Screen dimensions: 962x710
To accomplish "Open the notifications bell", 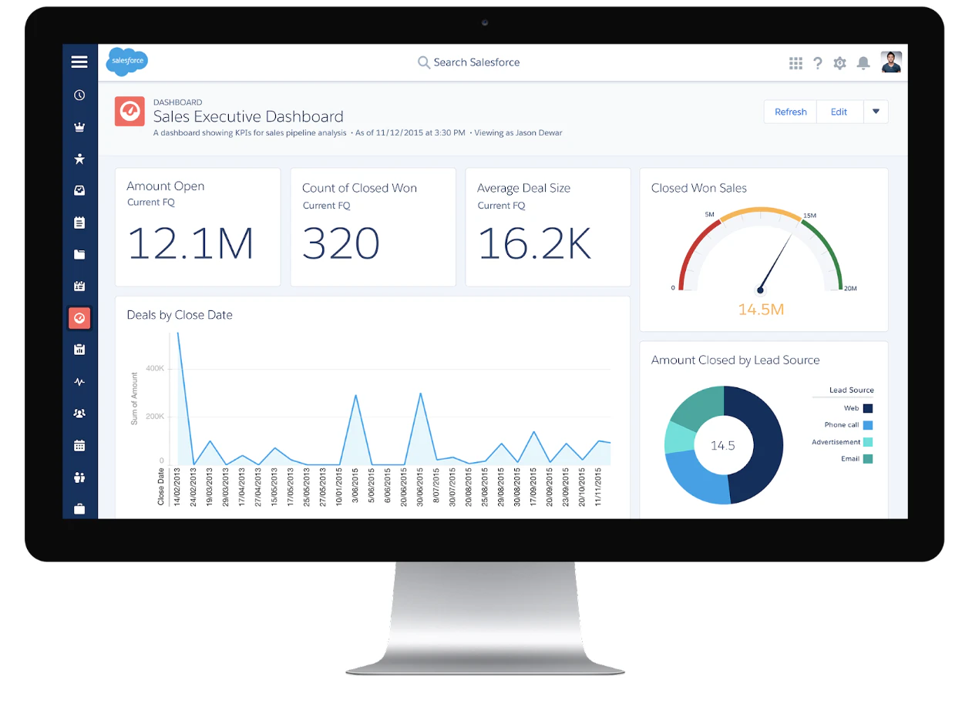I will 863,63.
